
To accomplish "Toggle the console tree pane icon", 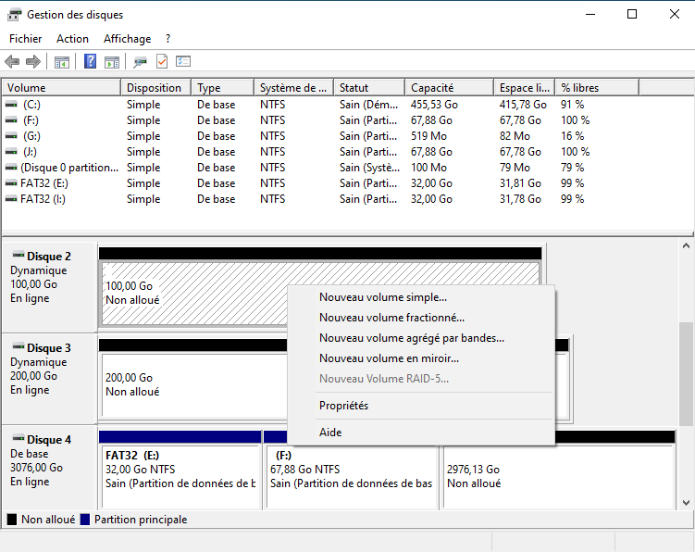I will click(62, 62).
